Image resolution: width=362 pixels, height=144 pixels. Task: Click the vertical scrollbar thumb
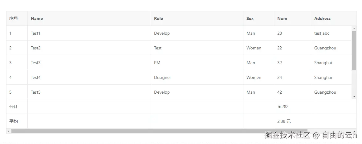(354, 51)
